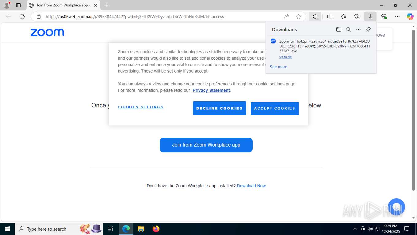Viewport: 417px width, 235px height.
Task: Launch Firefox from taskbar
Action: 156,229
